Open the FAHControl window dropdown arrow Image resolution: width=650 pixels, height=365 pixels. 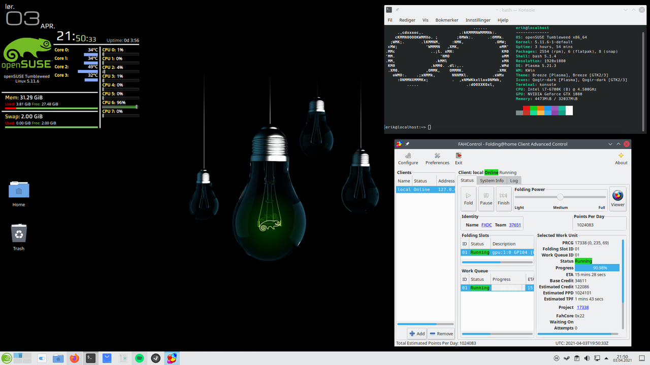coord(610,144)
